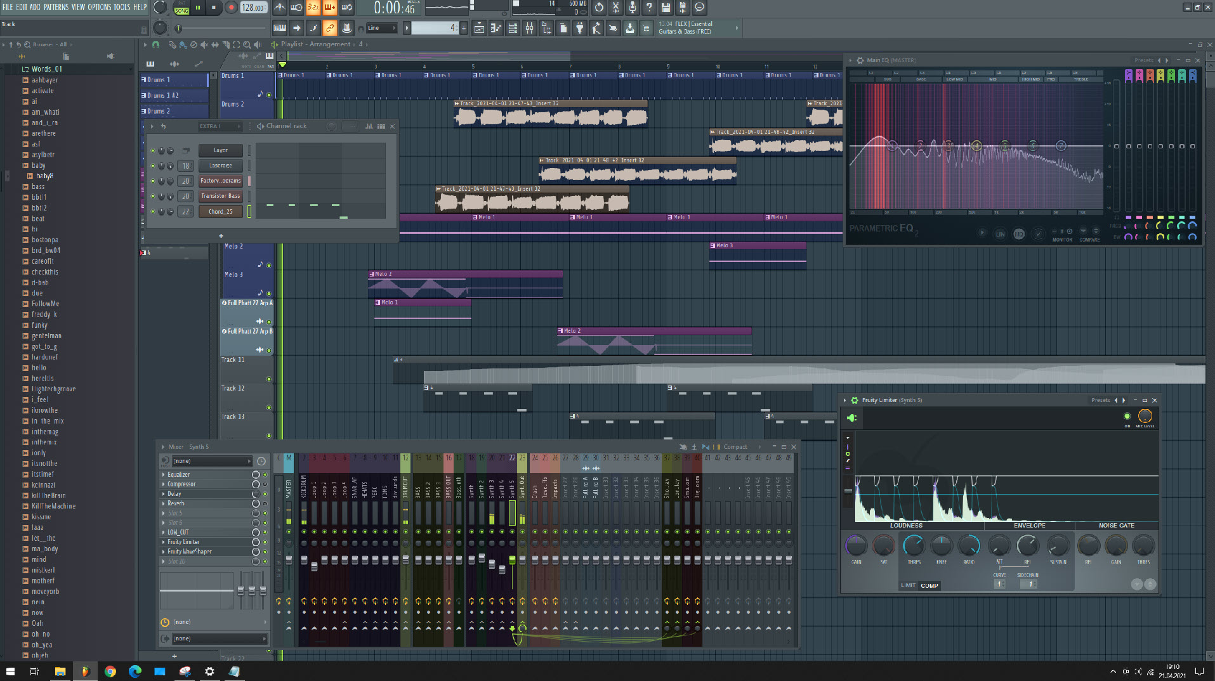Open the Channel rack graph editor icon
The height and width of the screenshot is (681, 1215).
coord(369,126)
